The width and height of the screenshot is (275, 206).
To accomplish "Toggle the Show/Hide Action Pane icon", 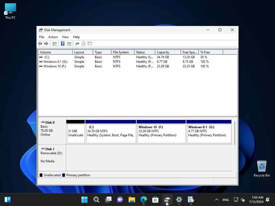I will pyautogui.click(x=69, y=44).
